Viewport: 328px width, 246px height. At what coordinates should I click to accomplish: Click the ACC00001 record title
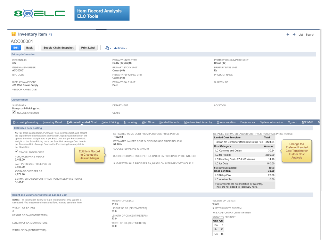pos(22,41)
